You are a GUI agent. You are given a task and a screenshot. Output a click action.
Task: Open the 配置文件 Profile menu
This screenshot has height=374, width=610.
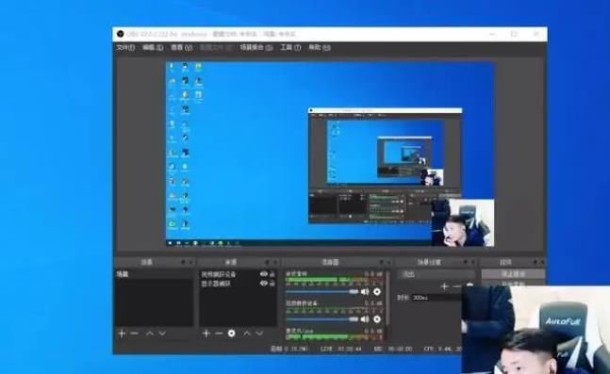click(216, 47)
